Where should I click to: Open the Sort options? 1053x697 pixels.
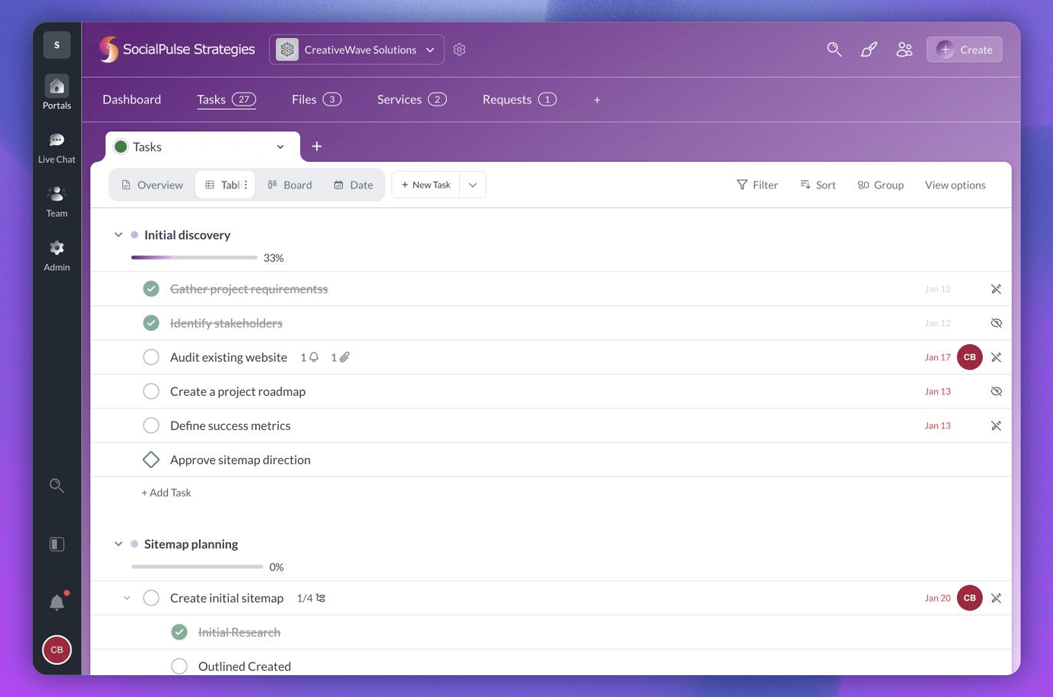coord(818,185)
